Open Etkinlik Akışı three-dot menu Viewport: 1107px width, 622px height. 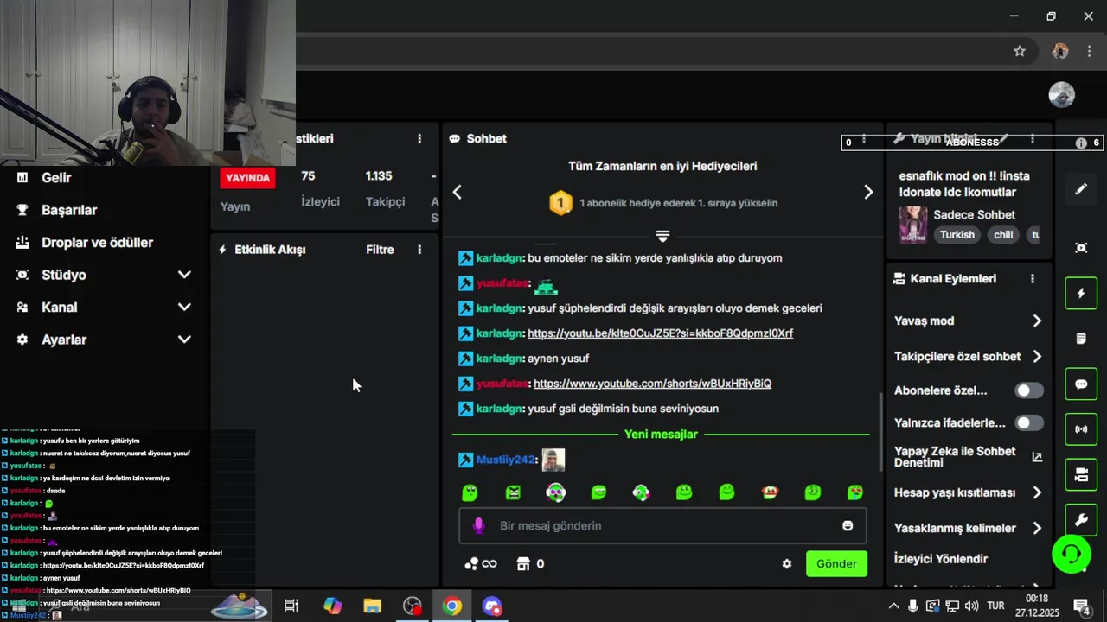point(419,250)
